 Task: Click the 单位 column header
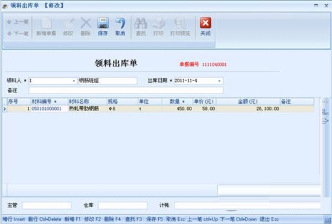click(150, 101)
